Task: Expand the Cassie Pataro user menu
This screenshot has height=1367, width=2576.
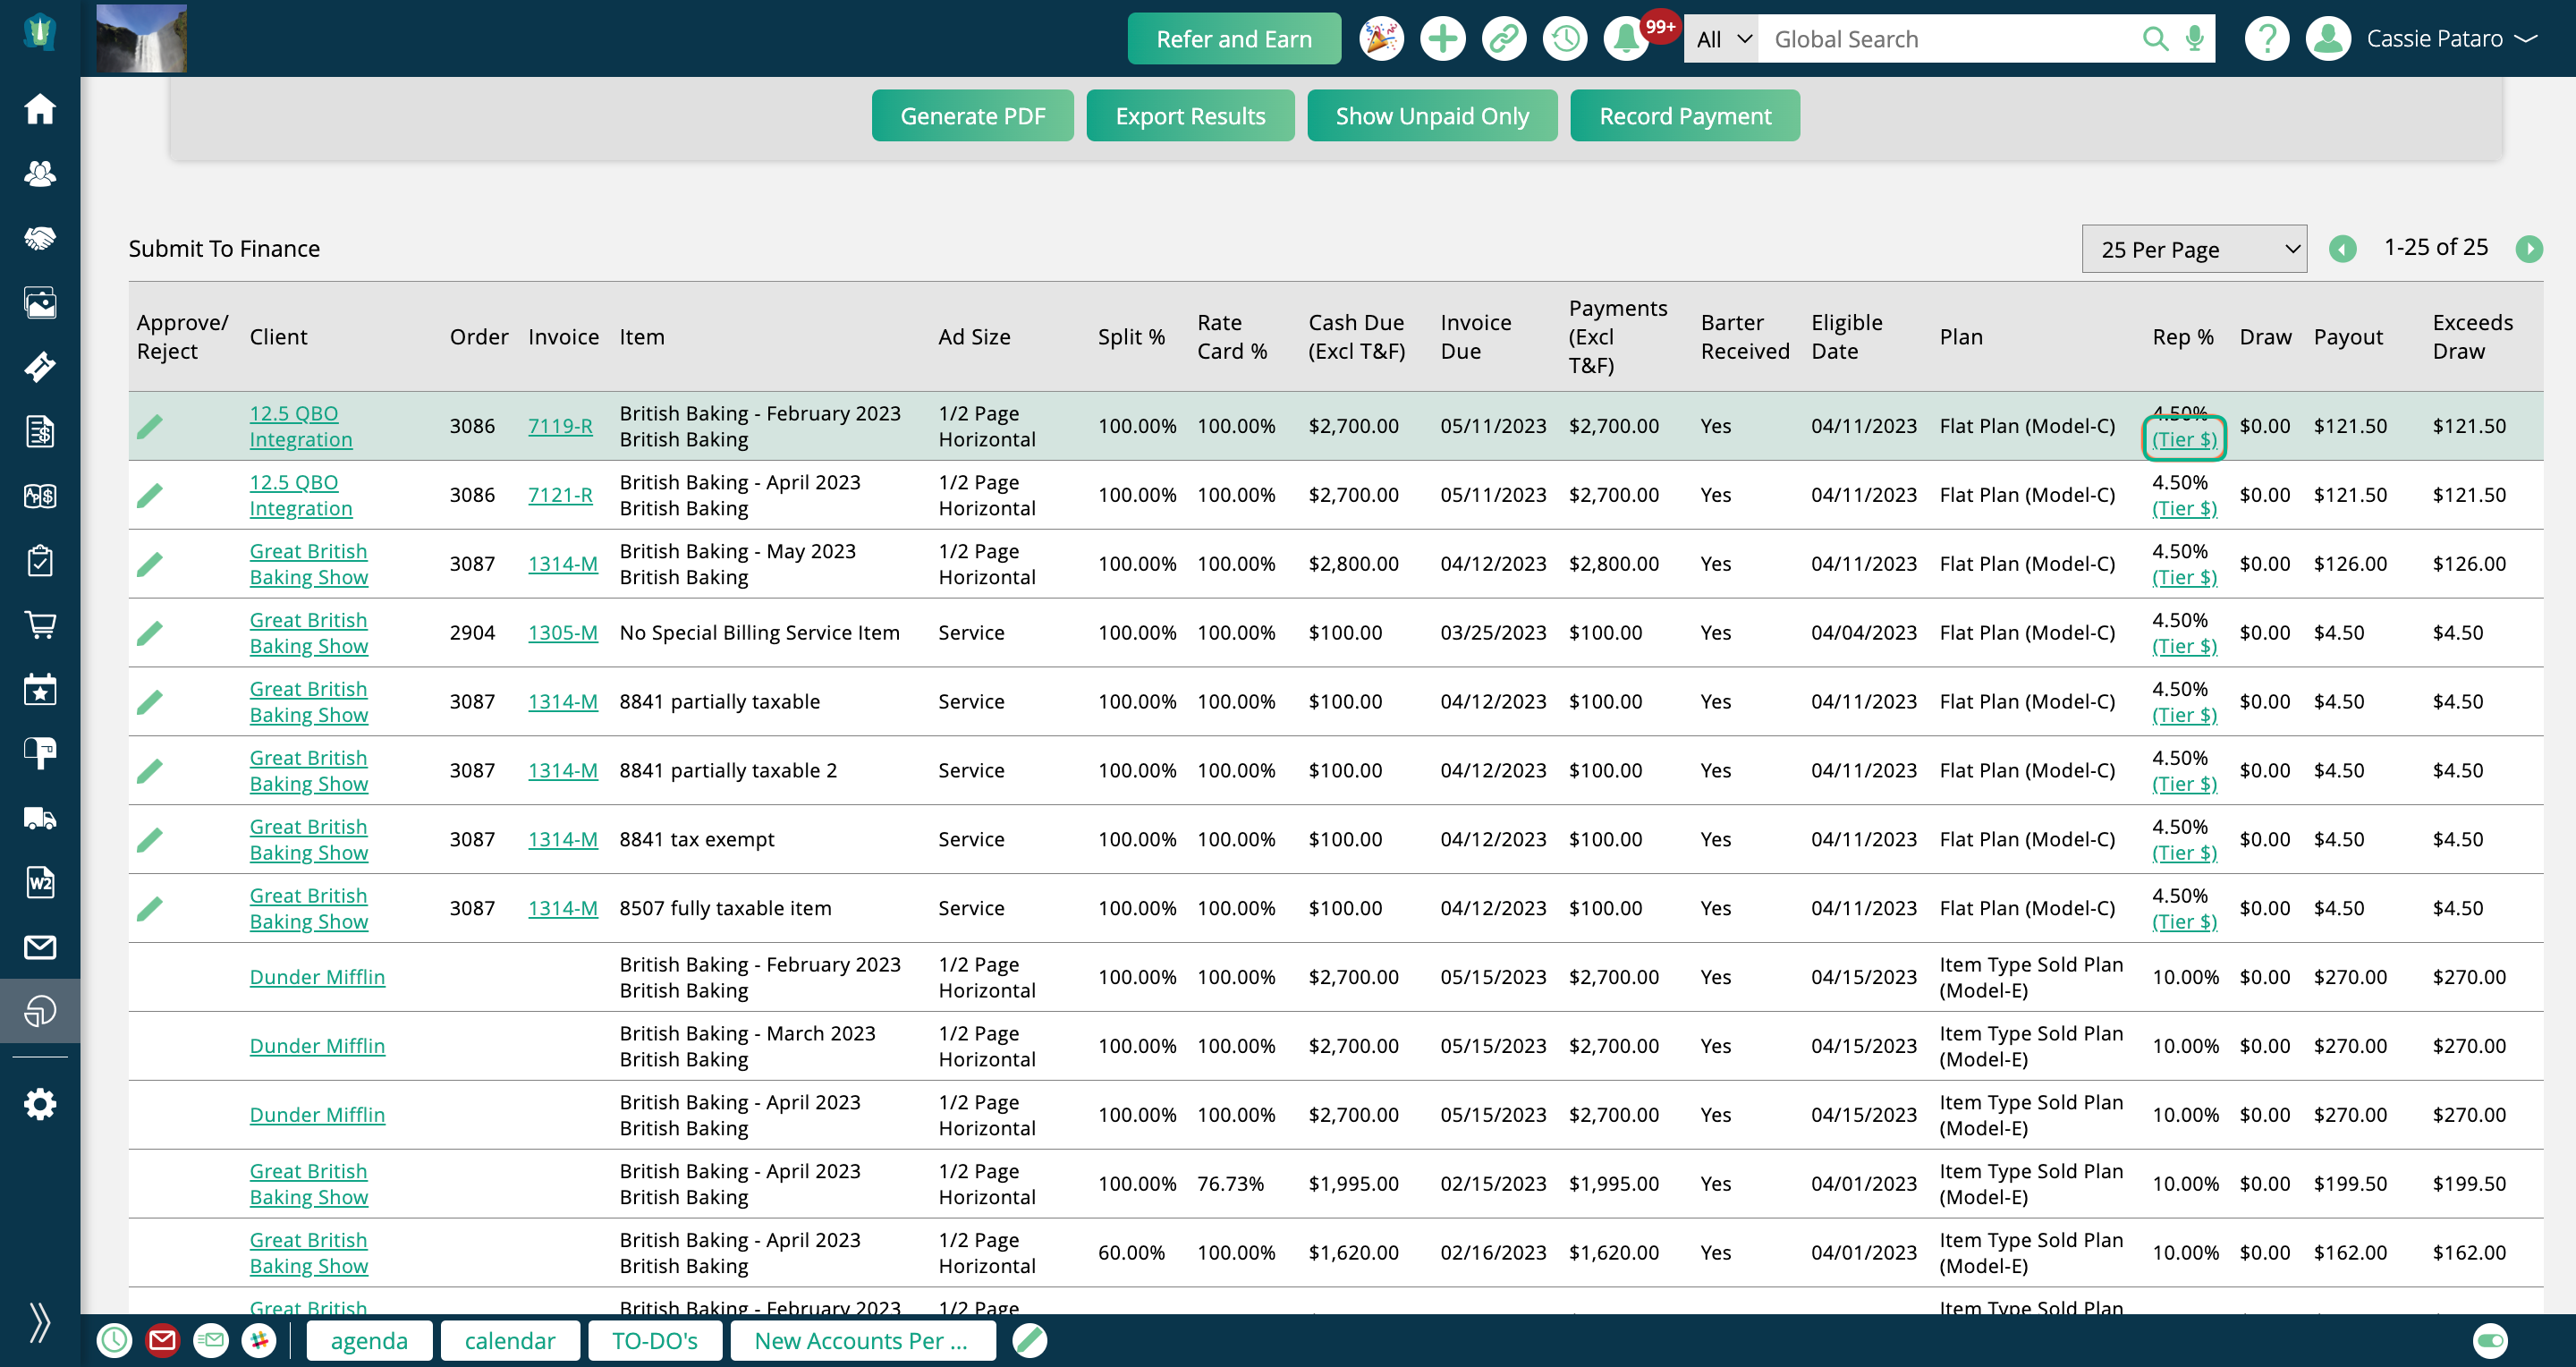Action: (2450, 39)
